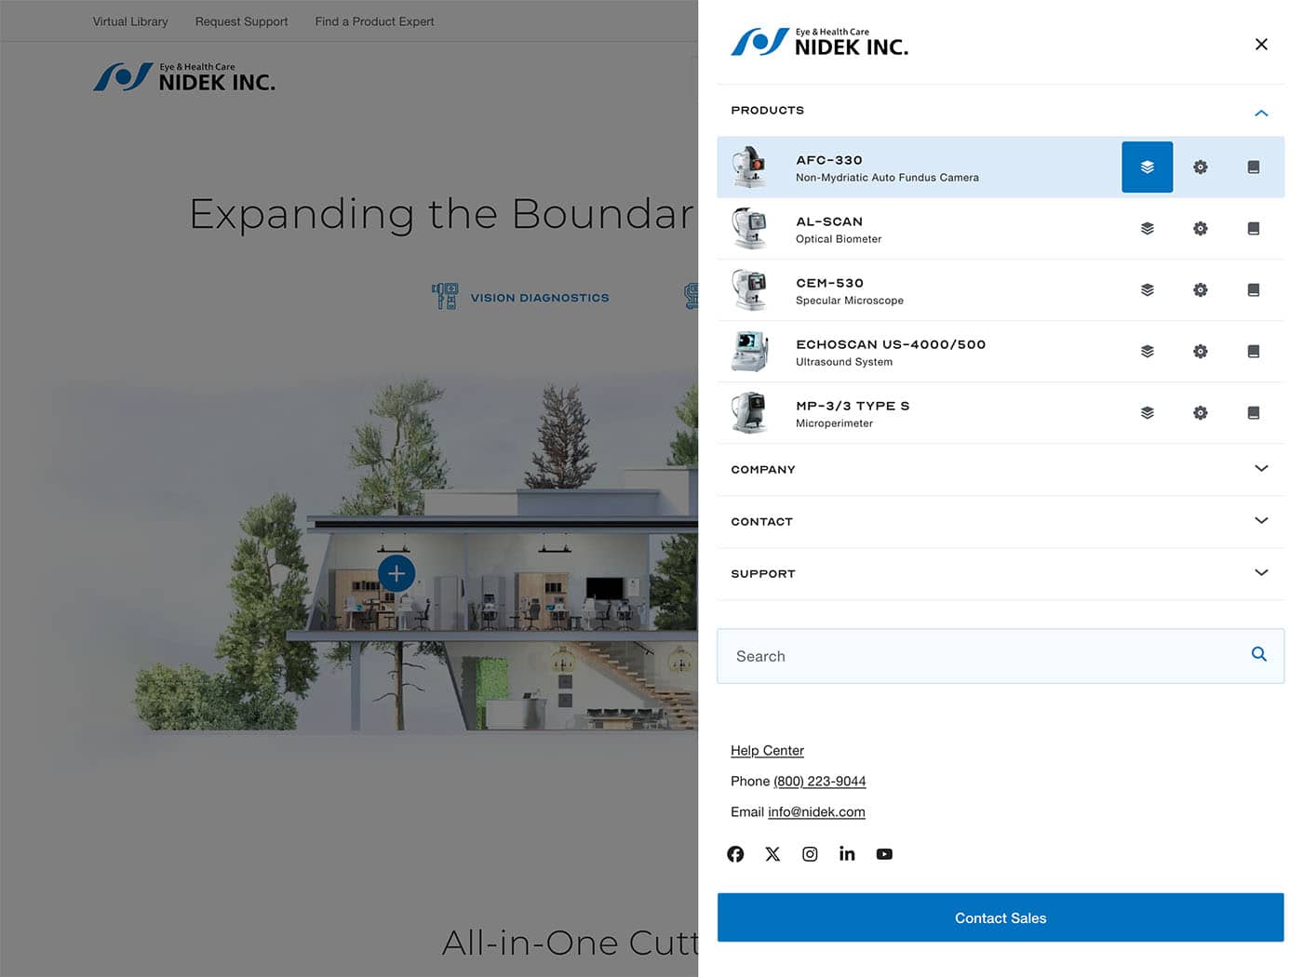Click the 'Optical Biometer' description text
Image resolution: width=1303 pixels, height=977 pixels.
(x=839, y=239)
